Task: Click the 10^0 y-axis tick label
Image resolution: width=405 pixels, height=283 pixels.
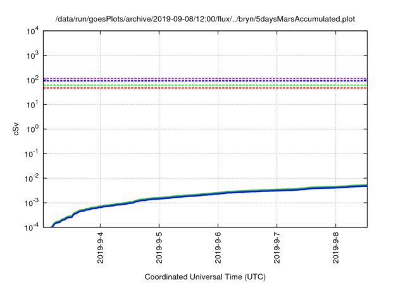Action: (32, 129)
